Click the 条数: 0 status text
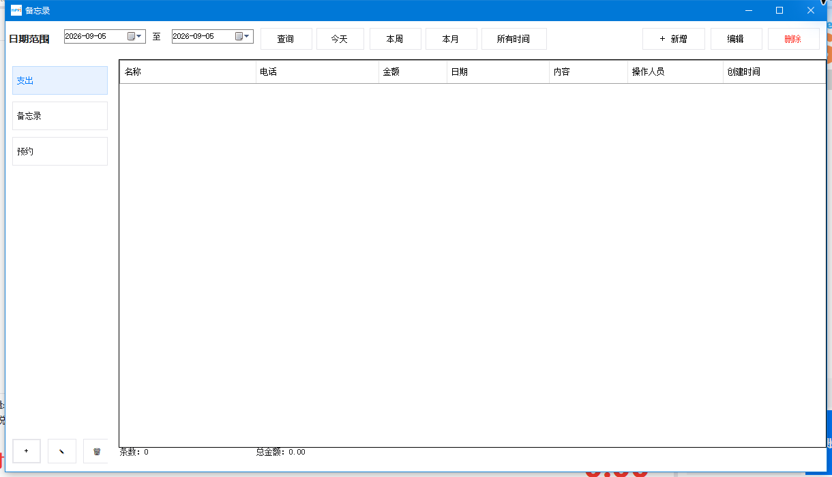Viewport: 832px width, 477px height. pos(134,452)
